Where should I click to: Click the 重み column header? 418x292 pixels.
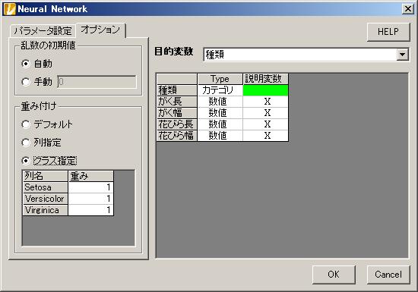(x=91, y=176)
